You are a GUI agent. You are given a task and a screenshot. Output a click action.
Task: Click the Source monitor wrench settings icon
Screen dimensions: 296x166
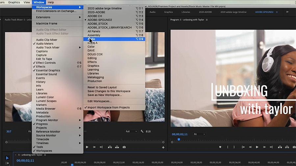pos(142,132)
